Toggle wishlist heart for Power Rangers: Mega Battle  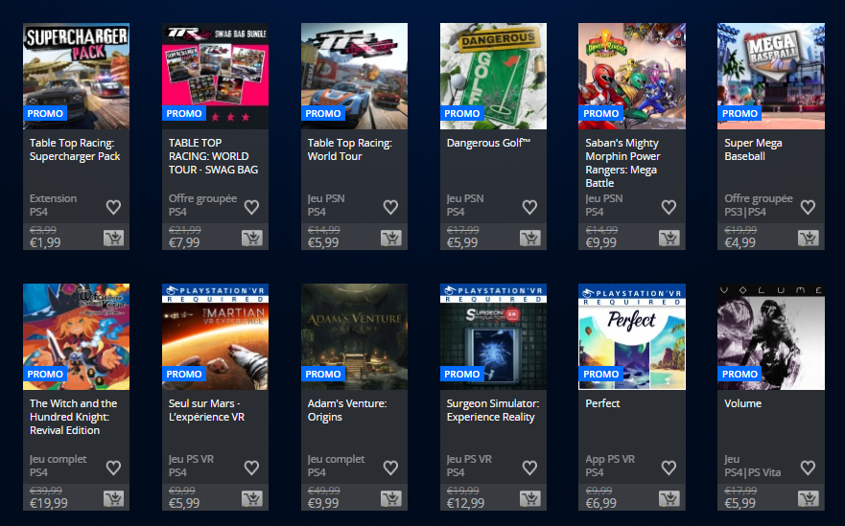669,207
